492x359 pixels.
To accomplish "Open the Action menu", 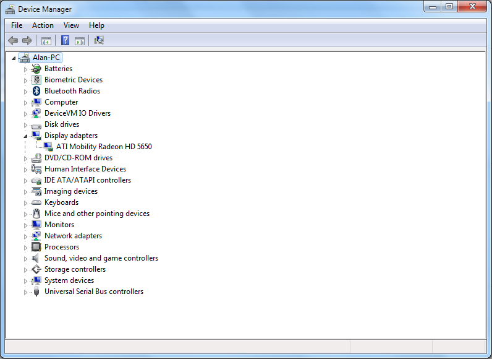I will 43,25.
